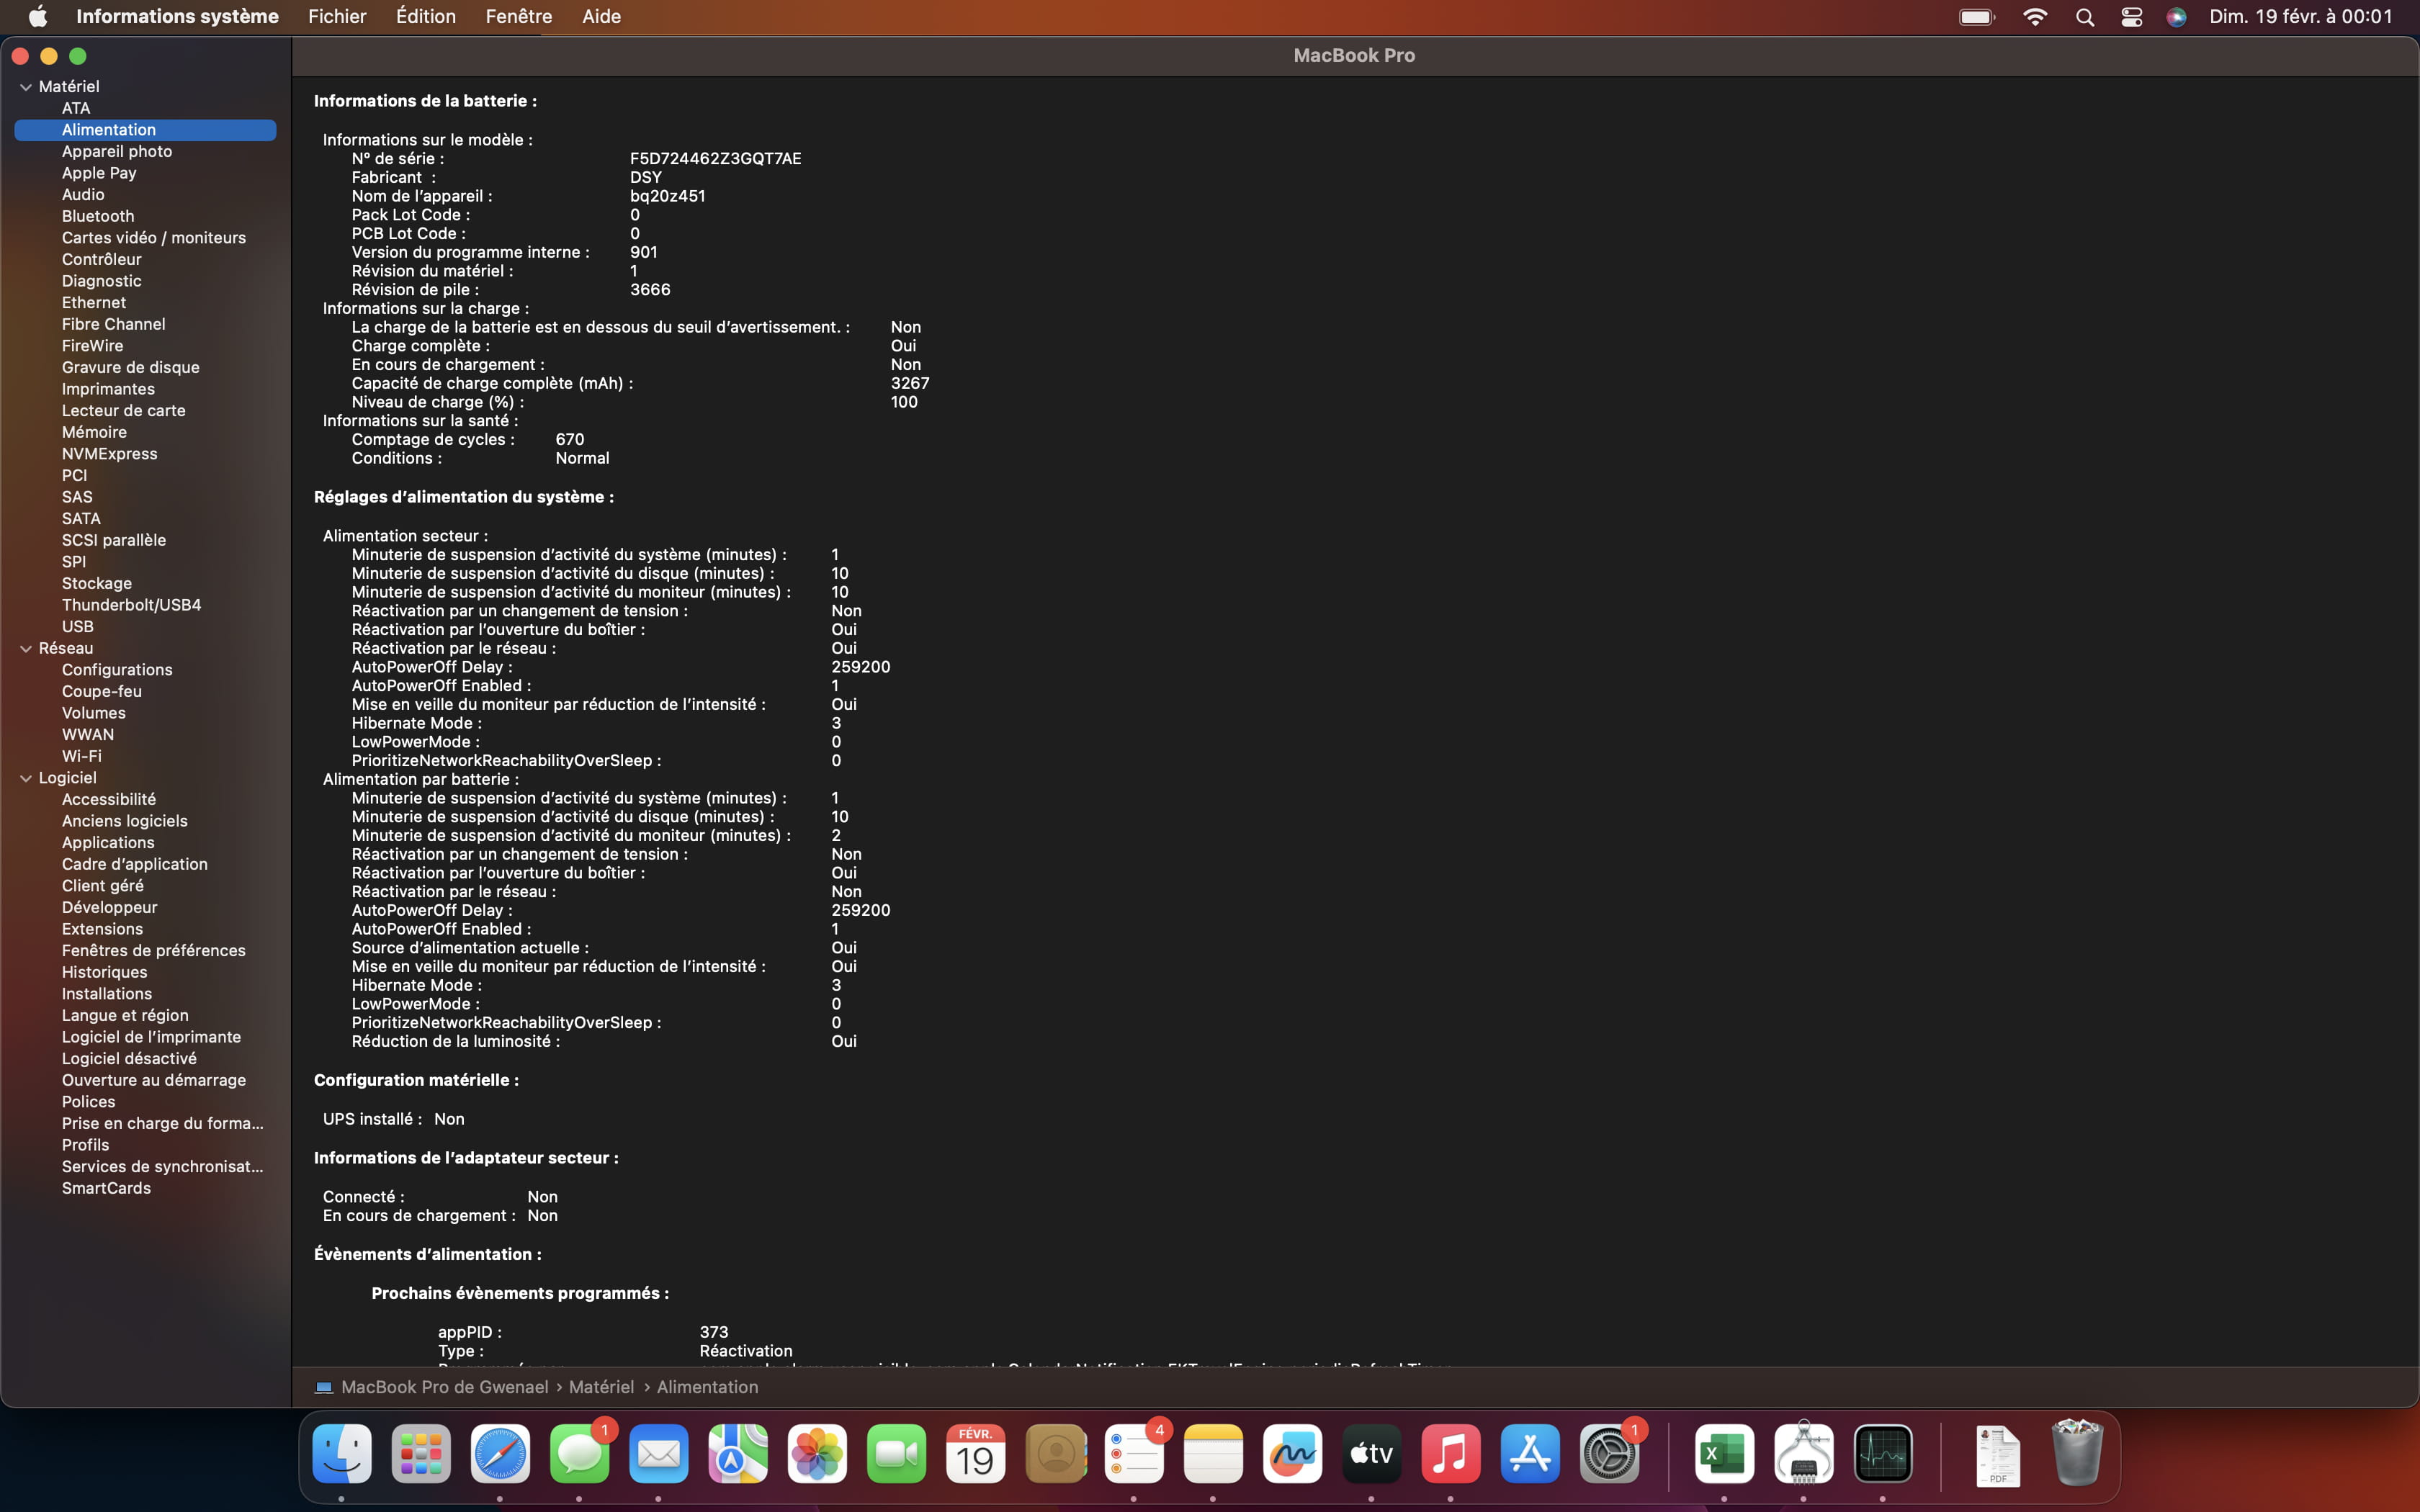Click Alimentation in the path bar
The image size is (2420, 1512).
[x=707, y=1387]
